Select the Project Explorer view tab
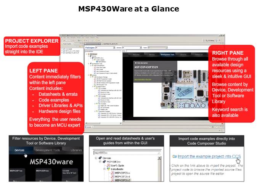The height and width of the screenshot is (193, 257). click(x=67, y=44)
